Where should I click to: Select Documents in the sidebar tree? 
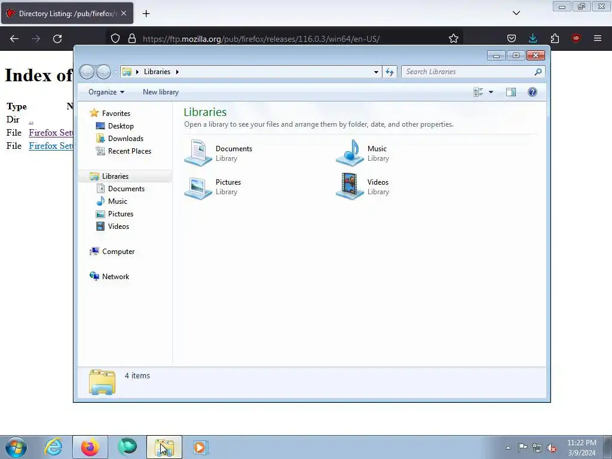pyautogui.click(x=126, y=188)
